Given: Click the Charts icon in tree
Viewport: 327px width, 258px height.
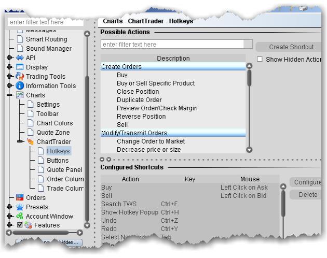Looking at the screenshot, I should (20, 95).
